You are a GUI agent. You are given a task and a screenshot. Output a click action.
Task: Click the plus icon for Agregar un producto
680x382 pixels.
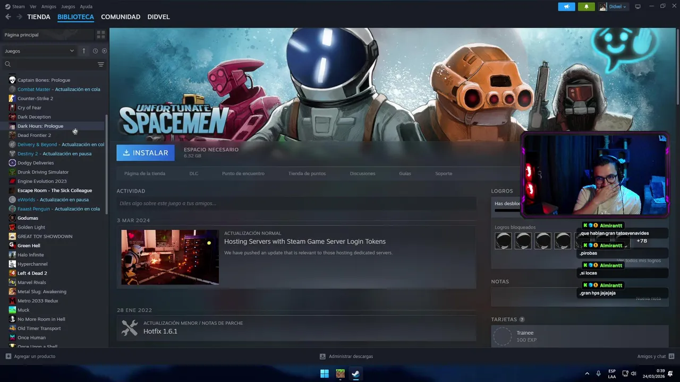[x=8, y=357]
